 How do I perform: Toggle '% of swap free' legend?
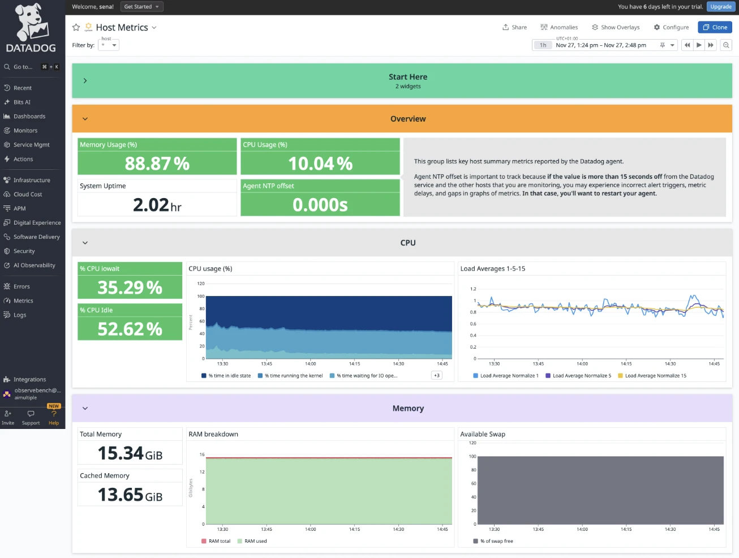click(x=493, y=541)
